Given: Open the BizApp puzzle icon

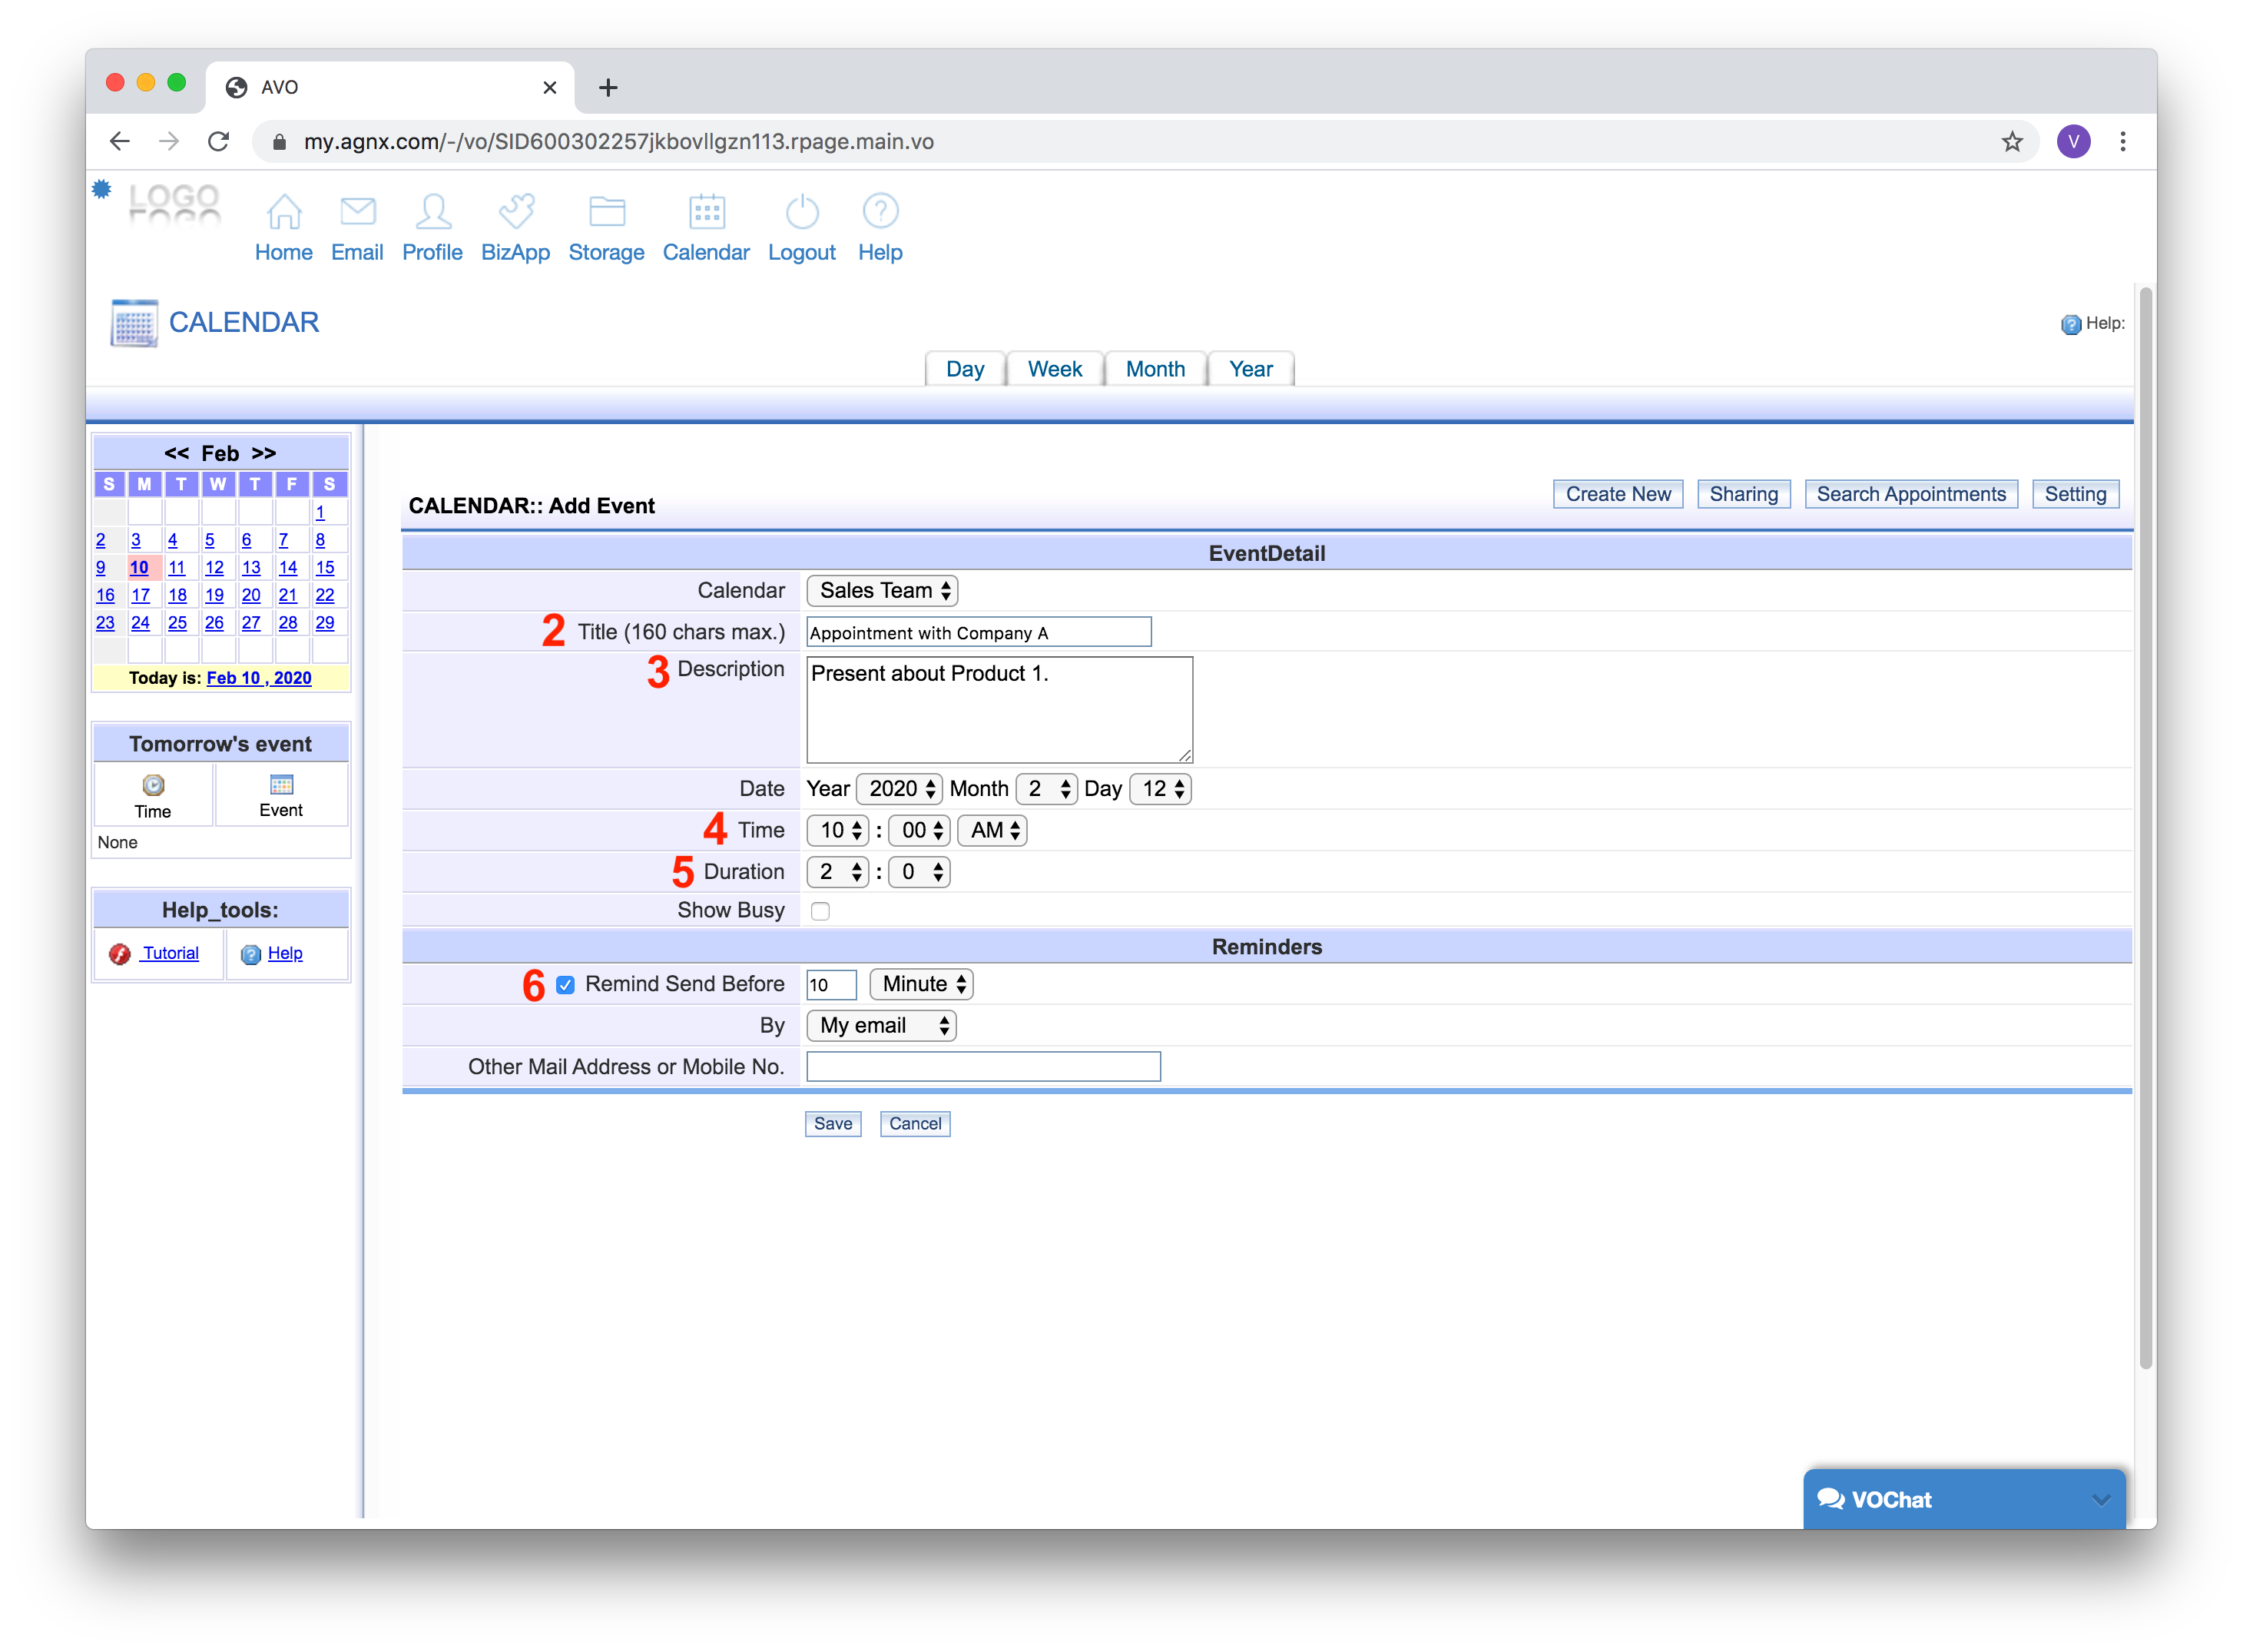Looking at the screenshot, I should click(x=515, y=211).
